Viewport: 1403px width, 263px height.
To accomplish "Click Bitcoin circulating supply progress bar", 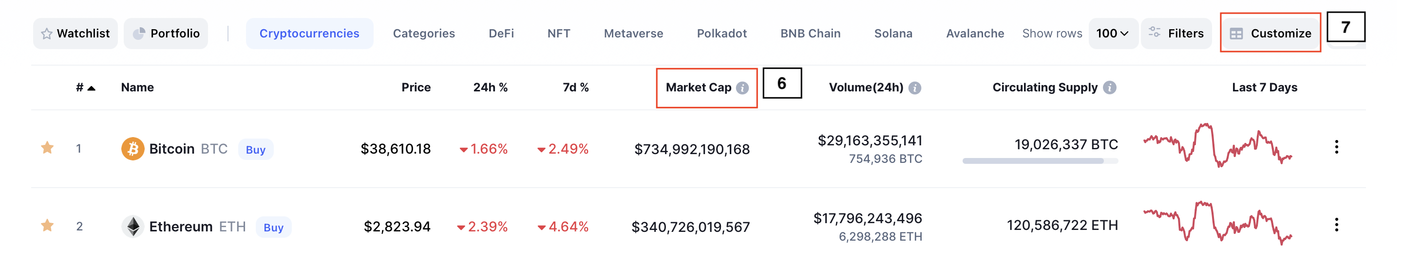I will pos(1040,161).
